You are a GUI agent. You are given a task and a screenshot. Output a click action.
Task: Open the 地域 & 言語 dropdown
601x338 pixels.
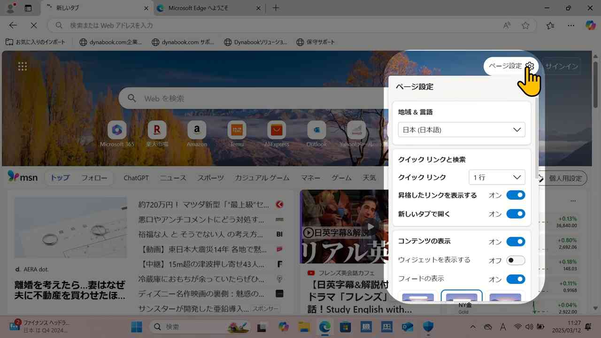click(461, 130)
